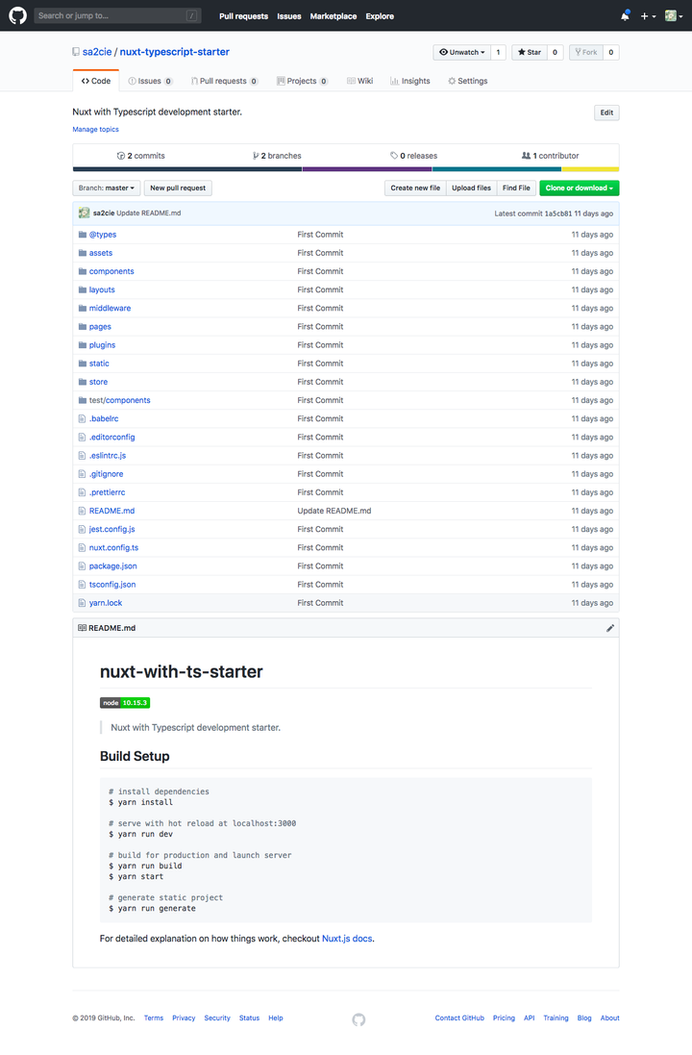Focus the Search or jump to field
This screenshot has width=692, height=1055.
point(111,15)
